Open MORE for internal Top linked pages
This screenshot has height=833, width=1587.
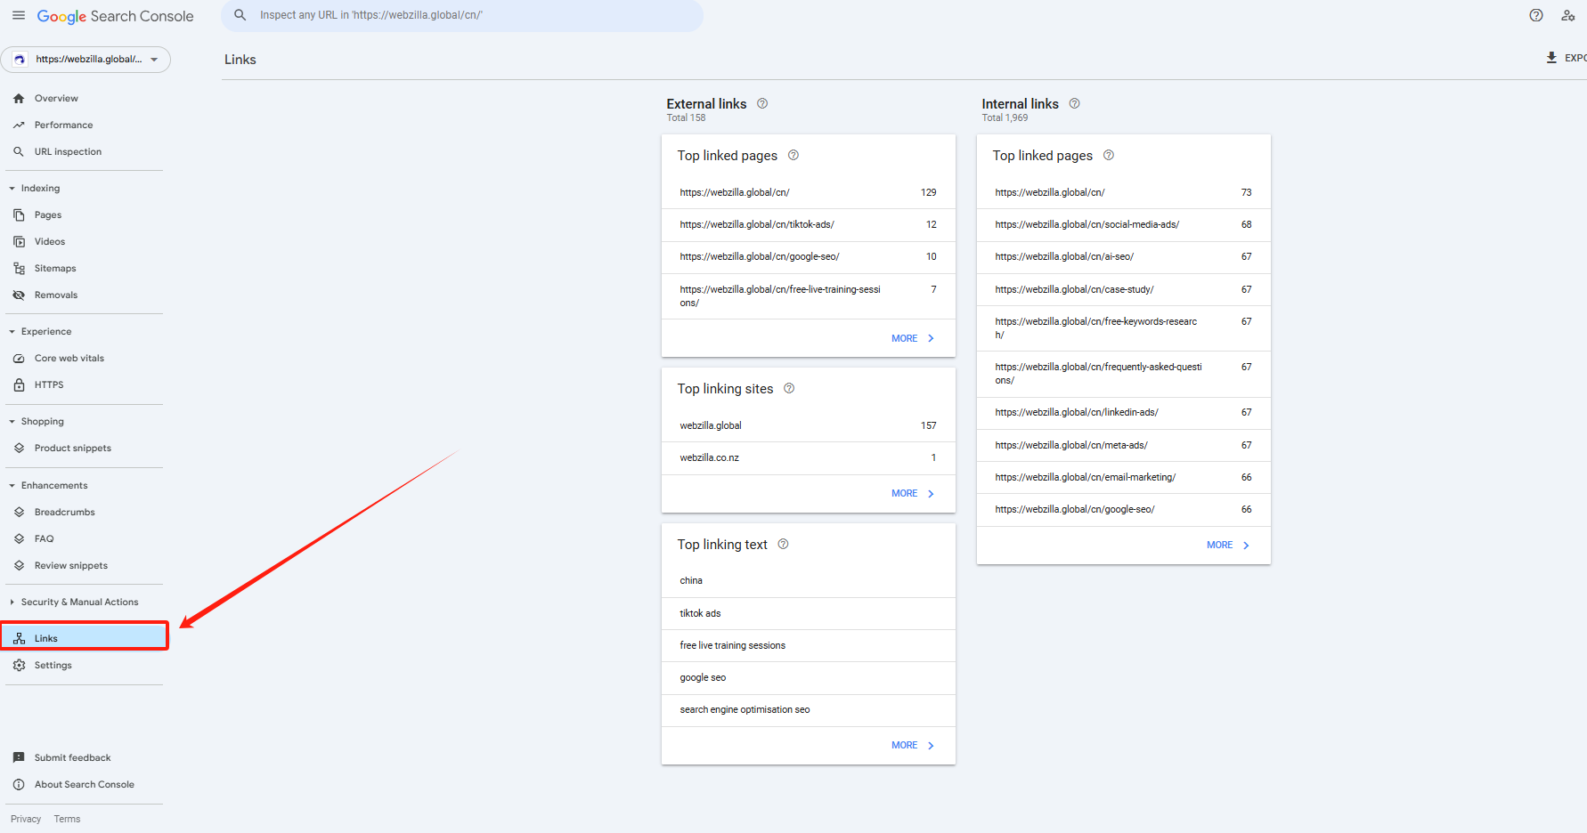pyautogui.click(x=1228, y=545)
